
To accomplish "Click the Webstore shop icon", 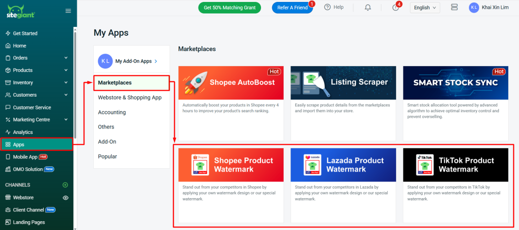I will pyautogui.click(x=8, y=198).
